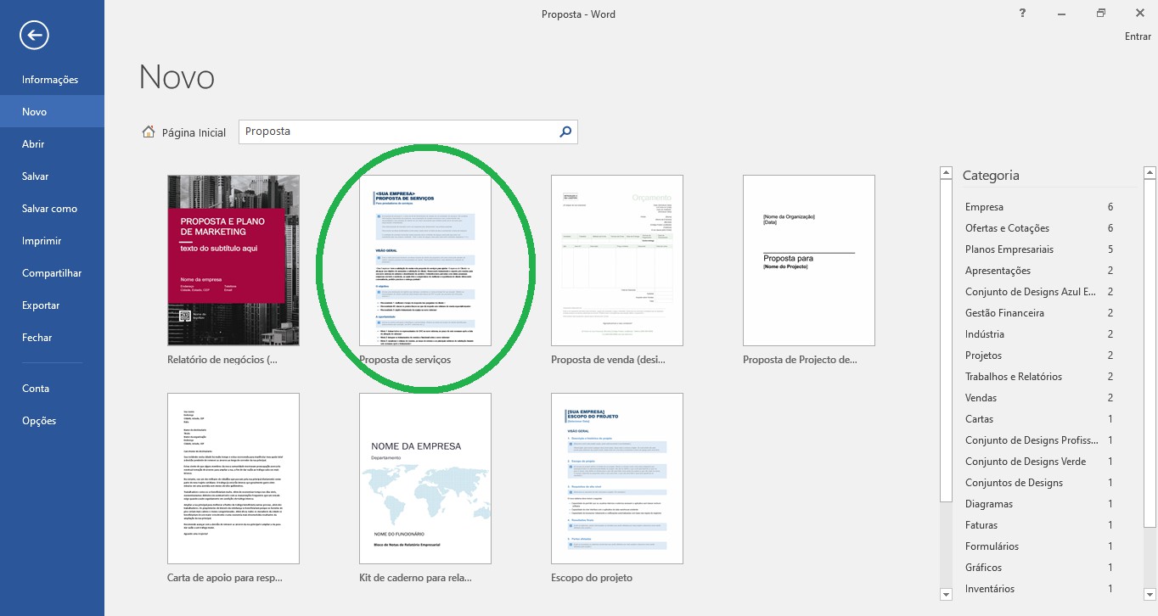Select Carta de apoio template thumbnail
This screenshot has width=1158, height=616.
[x=233, y=479]
